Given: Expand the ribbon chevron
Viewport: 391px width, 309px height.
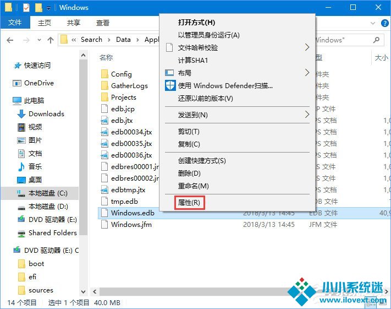Looking at the screenshot, I should point(373,23).
